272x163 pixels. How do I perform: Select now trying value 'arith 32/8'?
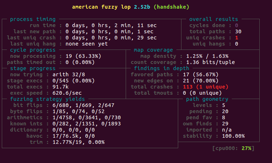pos(69,74)
